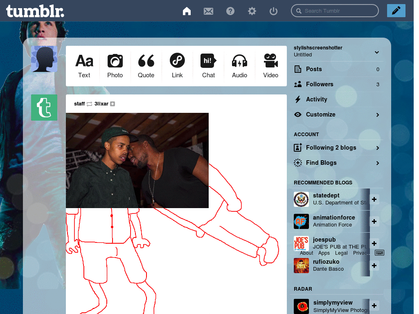Image resolution: width=419 pixels, height=314 pixels.
Task: Follow 3lixar via plus icon in post header
Action: point(113,104)
